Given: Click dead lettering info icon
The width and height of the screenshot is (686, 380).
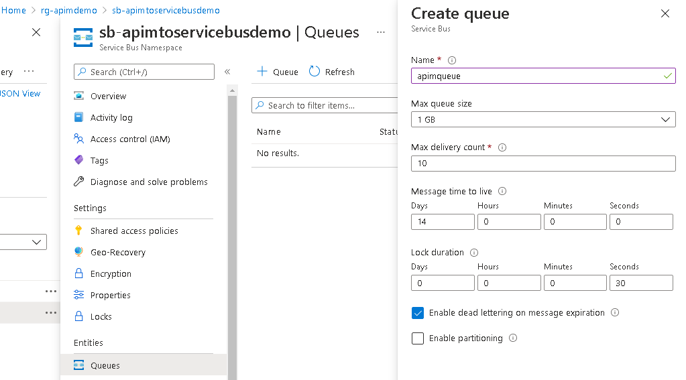Looking at the screenshot, I should pos(615,313).
